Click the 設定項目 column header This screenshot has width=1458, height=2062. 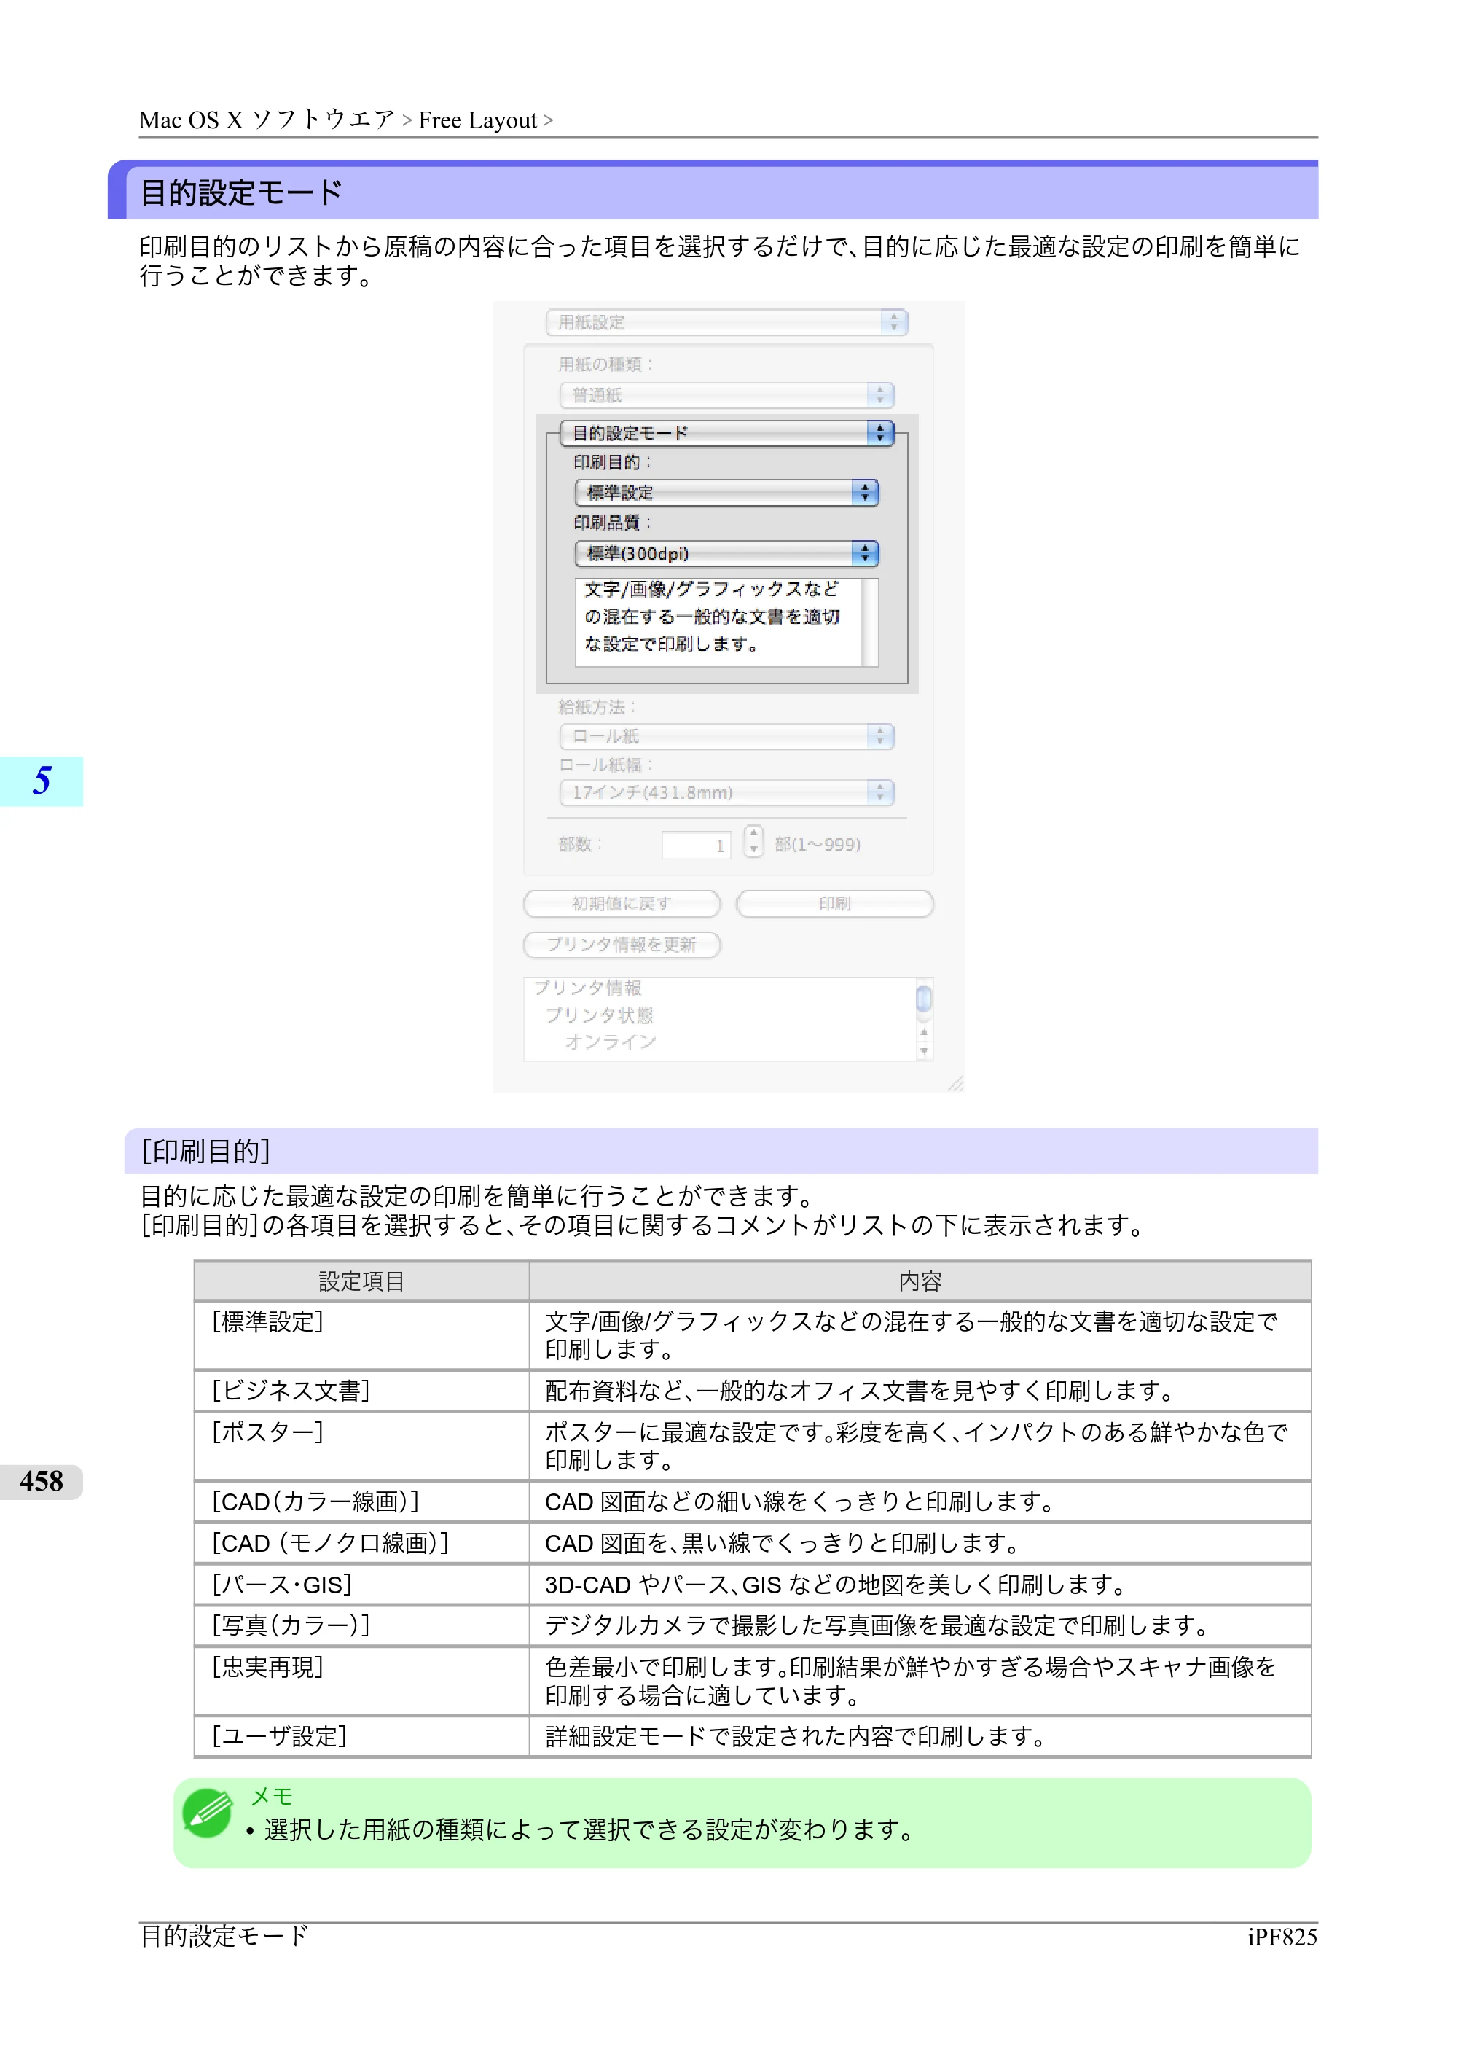tap(362, 1281)
